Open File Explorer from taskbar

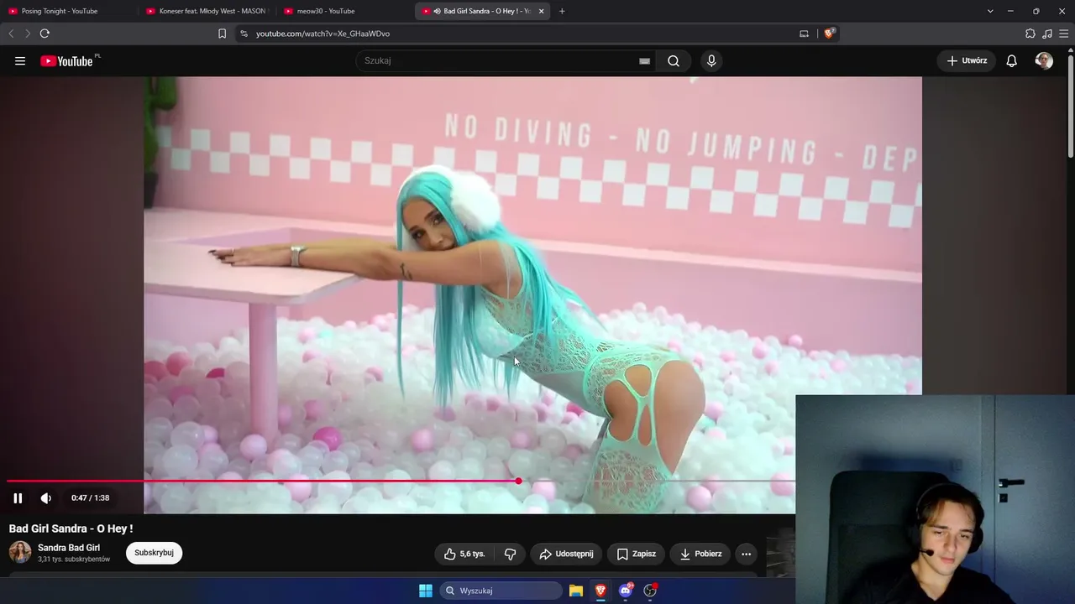pos(576,591)
